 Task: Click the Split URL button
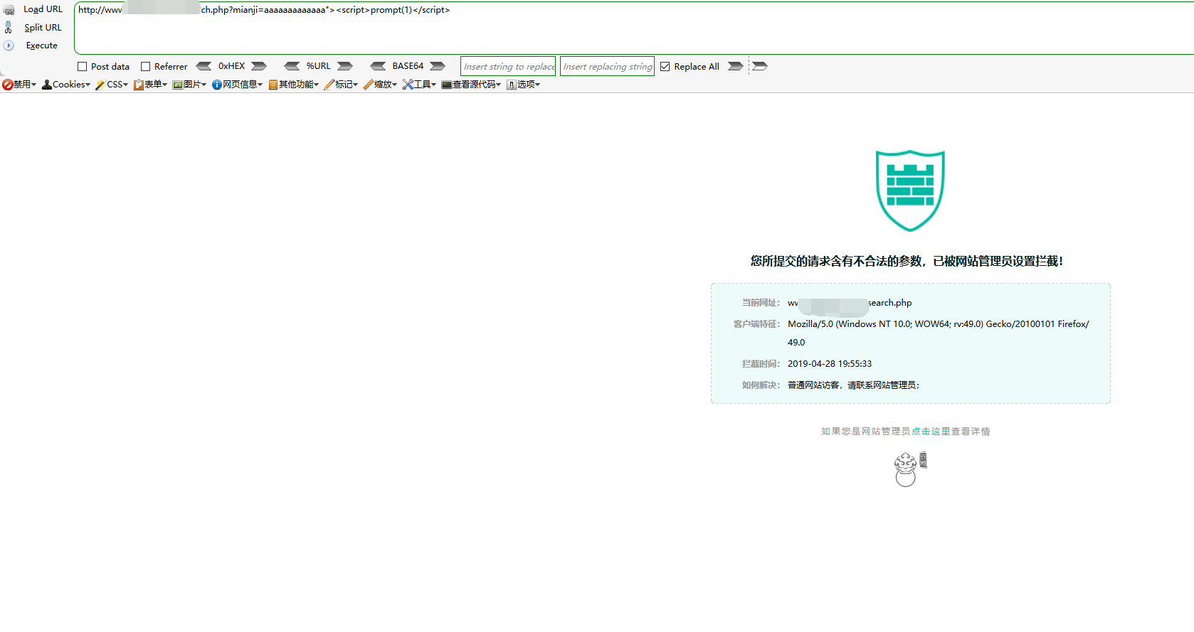(33, 27)
